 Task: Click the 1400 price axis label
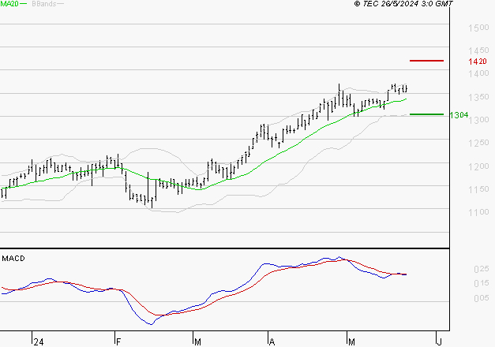(x=478, y=73)
